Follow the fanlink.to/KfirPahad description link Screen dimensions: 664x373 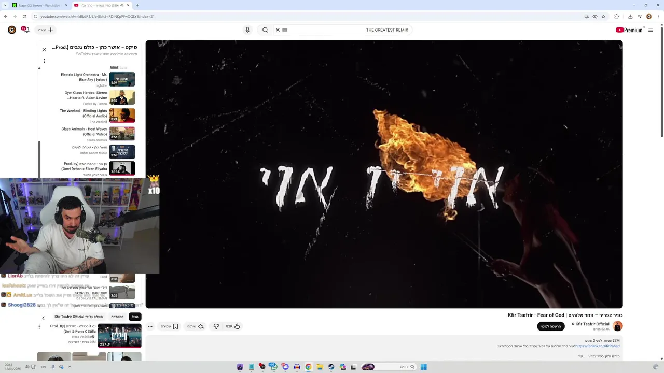598,346
